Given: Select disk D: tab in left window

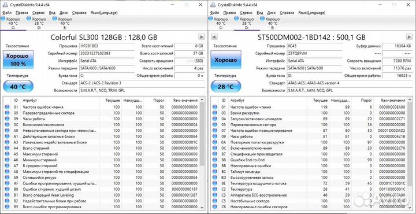Looking at the screenshot, I should [39, 23].
